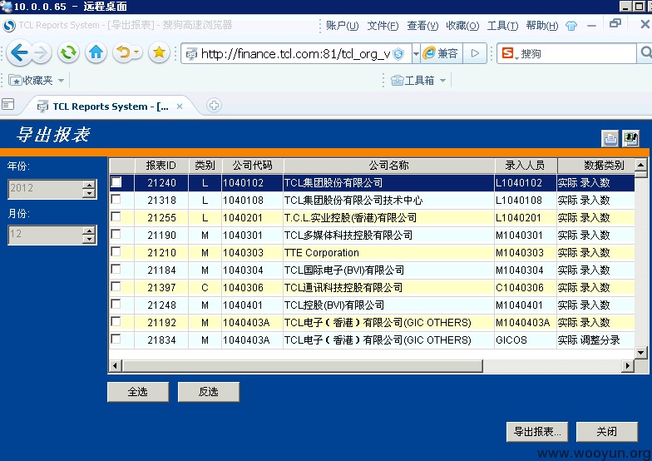Go to the home page icon
The height and width of the screenshot is (461, 652).
96,53
